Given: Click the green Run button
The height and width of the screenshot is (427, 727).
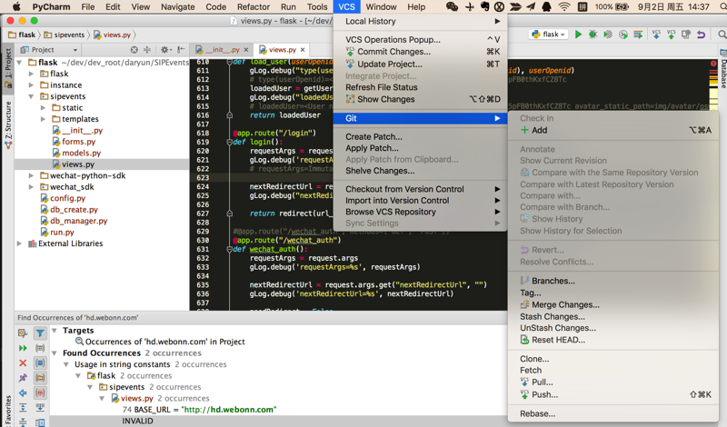Looking at the screenshot, I should click(578, 35).
